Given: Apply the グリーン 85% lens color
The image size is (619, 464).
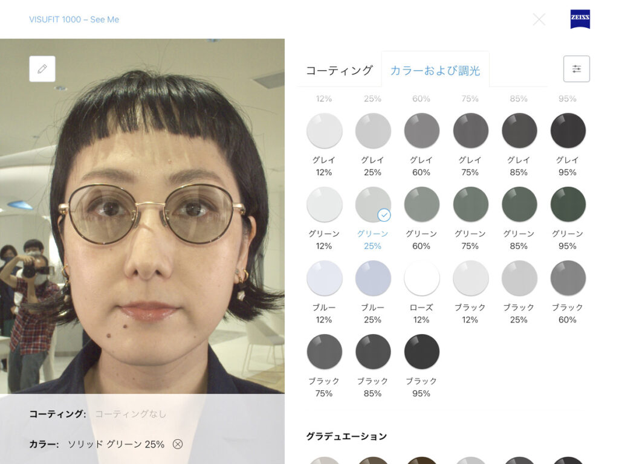Looking at the screenshot, I should point(519,204).
